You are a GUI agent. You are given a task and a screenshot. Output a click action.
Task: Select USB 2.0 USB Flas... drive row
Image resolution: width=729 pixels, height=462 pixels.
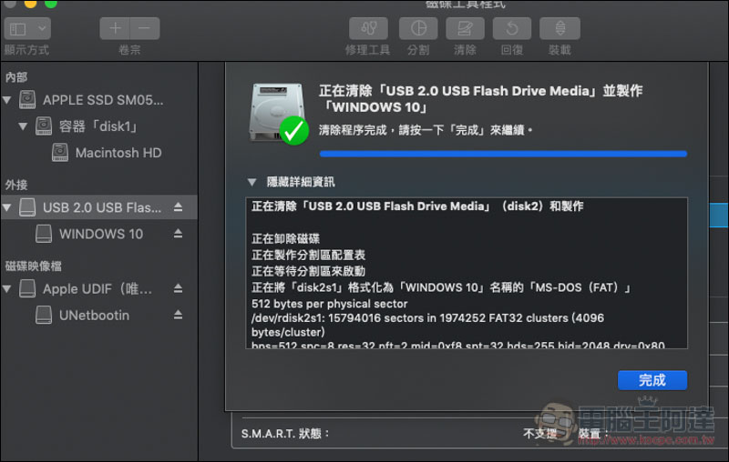coord(99,207)
